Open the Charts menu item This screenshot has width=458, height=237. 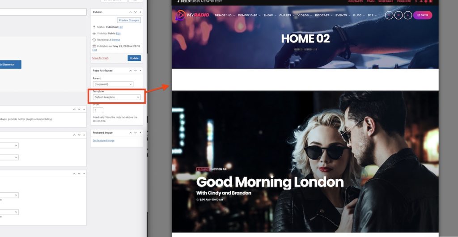(286, 15)
